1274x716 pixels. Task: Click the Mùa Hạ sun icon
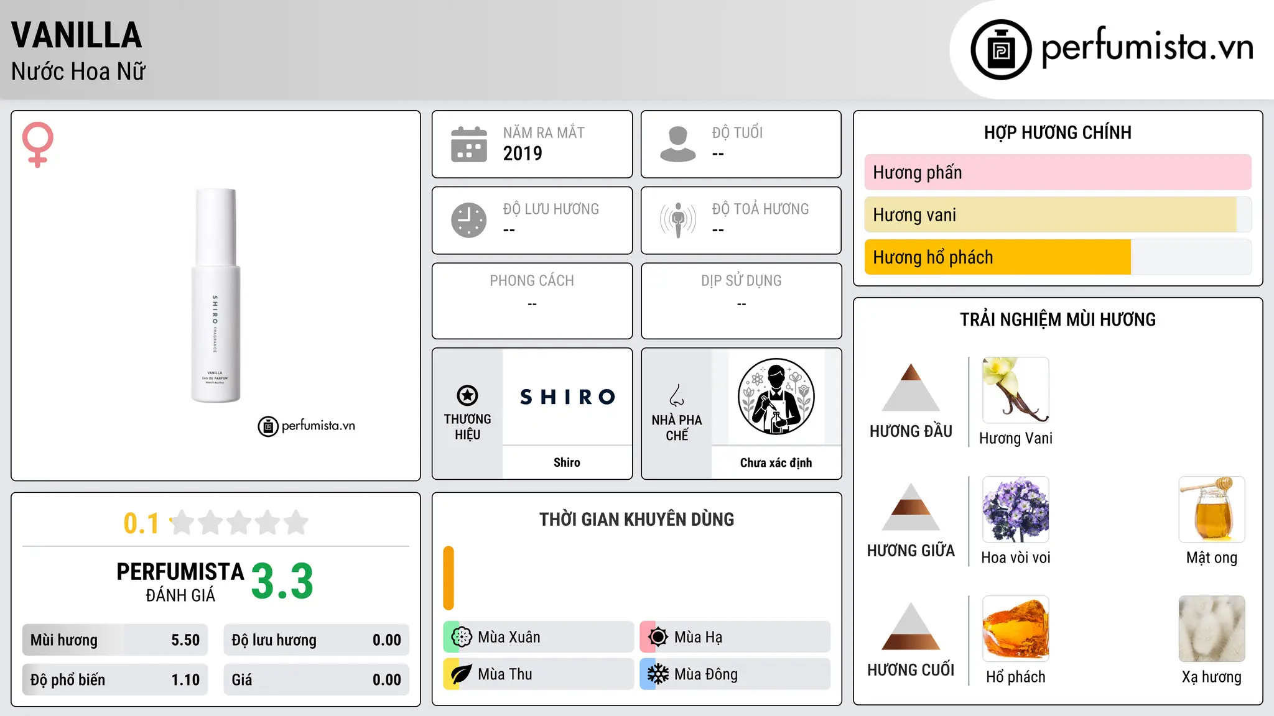click(658, 637)
